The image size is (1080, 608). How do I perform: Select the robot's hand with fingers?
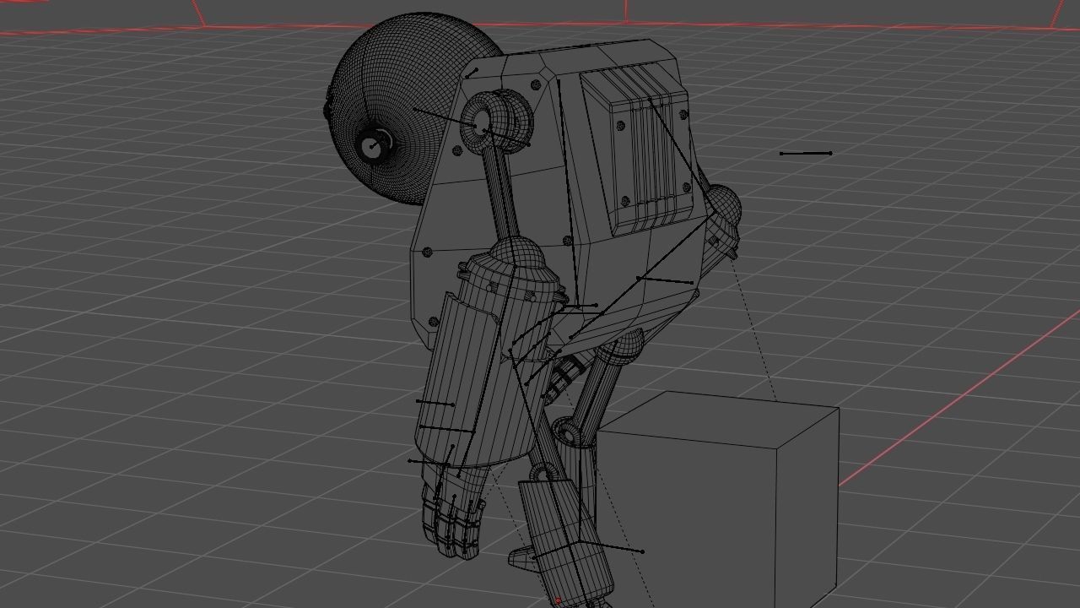click(451, 511)
